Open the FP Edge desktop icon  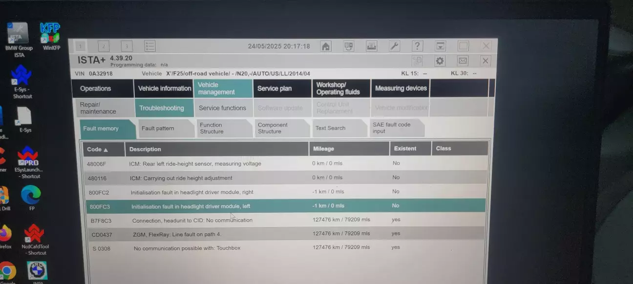click(31, 198)
